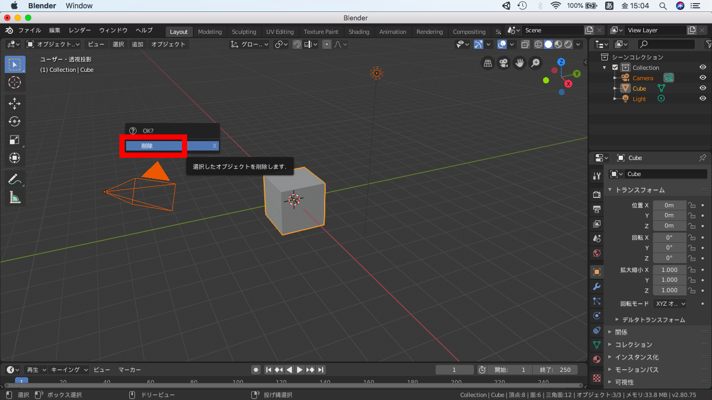Open transform orientation dropdown
Screen dimensions: 712x400
(250, 44)
